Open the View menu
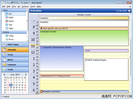133x99 pixels. (14, 7)
